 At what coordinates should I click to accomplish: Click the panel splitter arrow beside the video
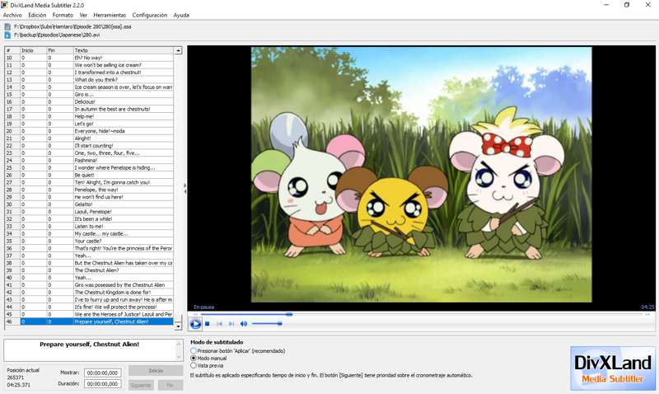(185, 188)
